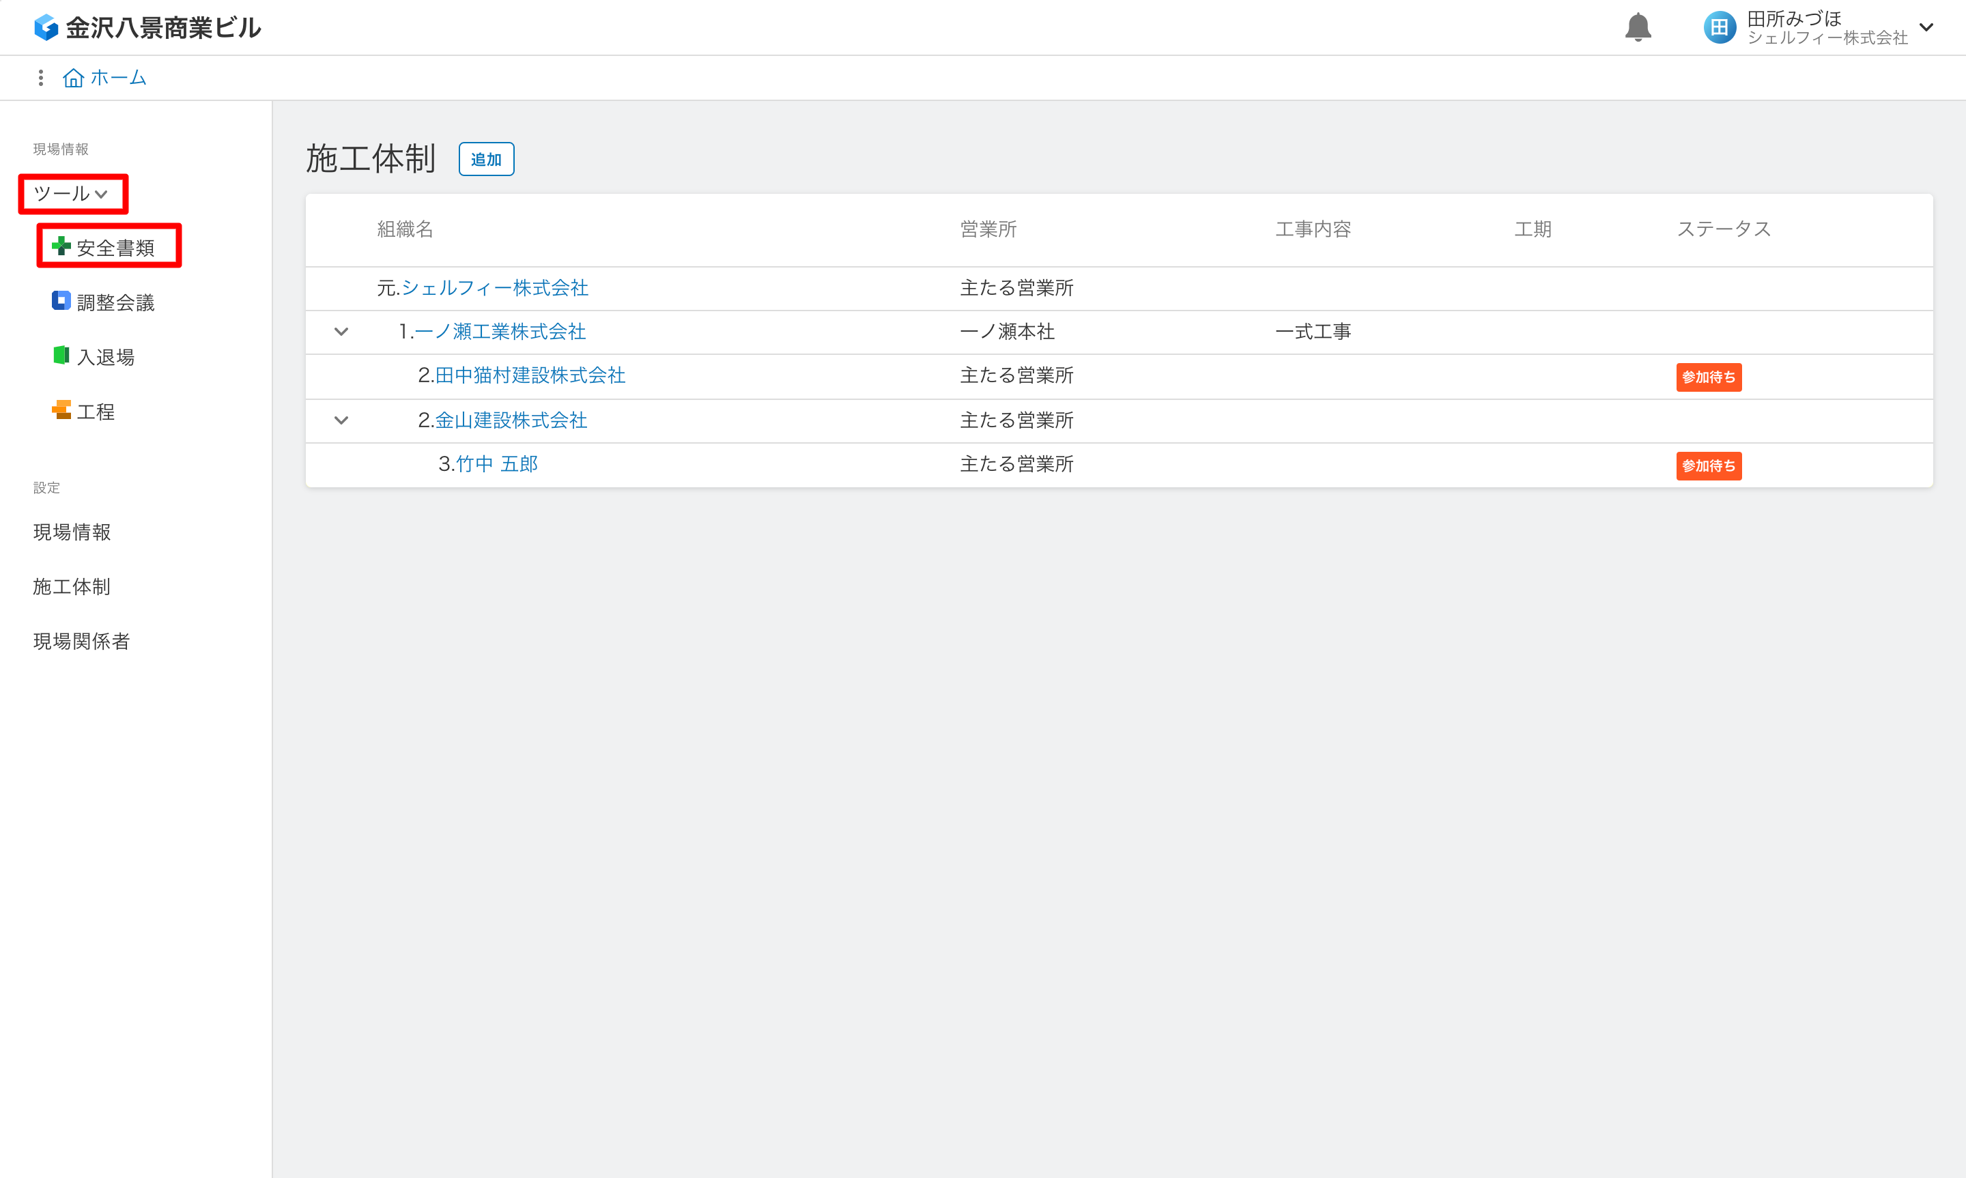The width and height of the screenshot is (1966, 1178).
Task: Click the orange 工程 icon
Action: coord(61,410)
